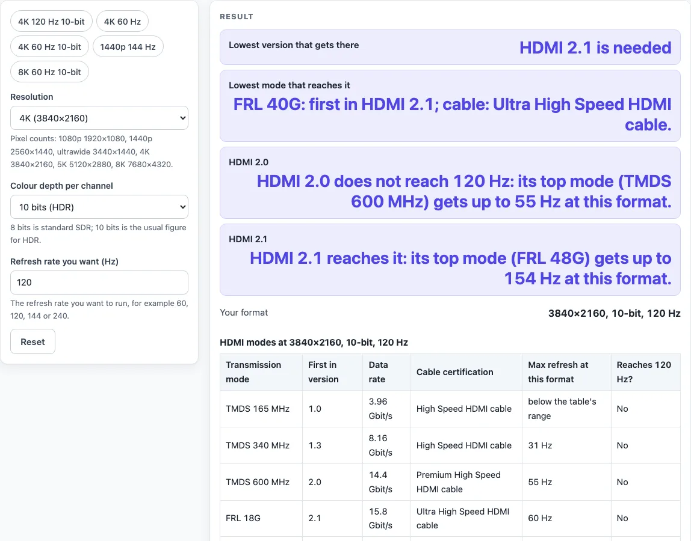Image resolution: width=691 pixels, height=541 pixels.
Task: Pick the 1440p 144 Hz preset
Action: tap(128, 47)
